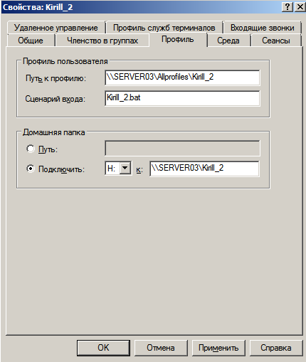Screen dimensions: 306x362
Task: Click the question mark help icon in title bar
Action: (x=287, y=6)
